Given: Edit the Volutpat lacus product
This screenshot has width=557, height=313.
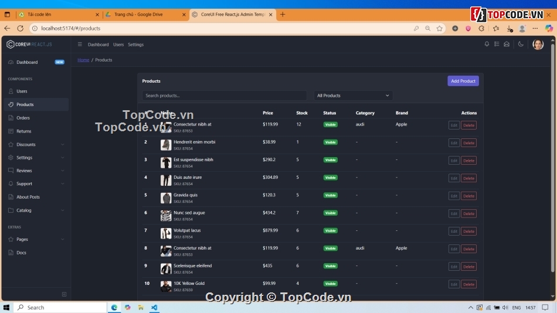Looking at the screenshot, I should 454,232.
